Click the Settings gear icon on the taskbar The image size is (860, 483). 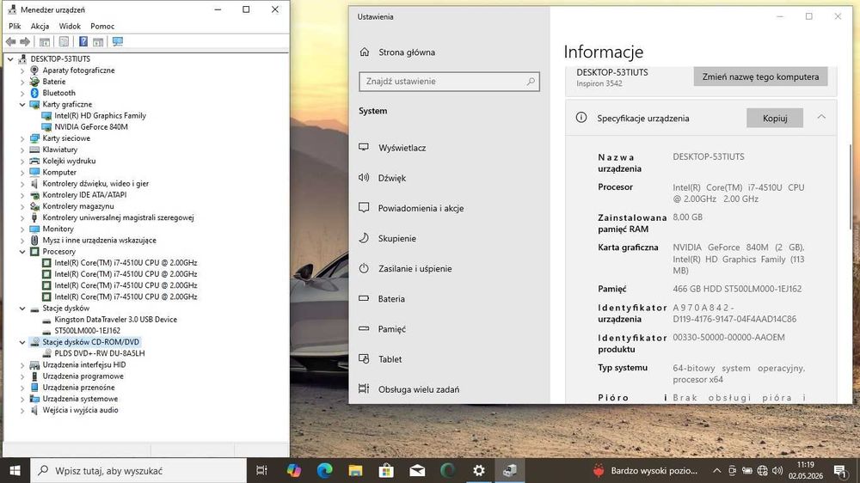click(478, 470)
